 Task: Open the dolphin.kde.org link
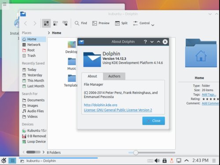tap(100, 105)
